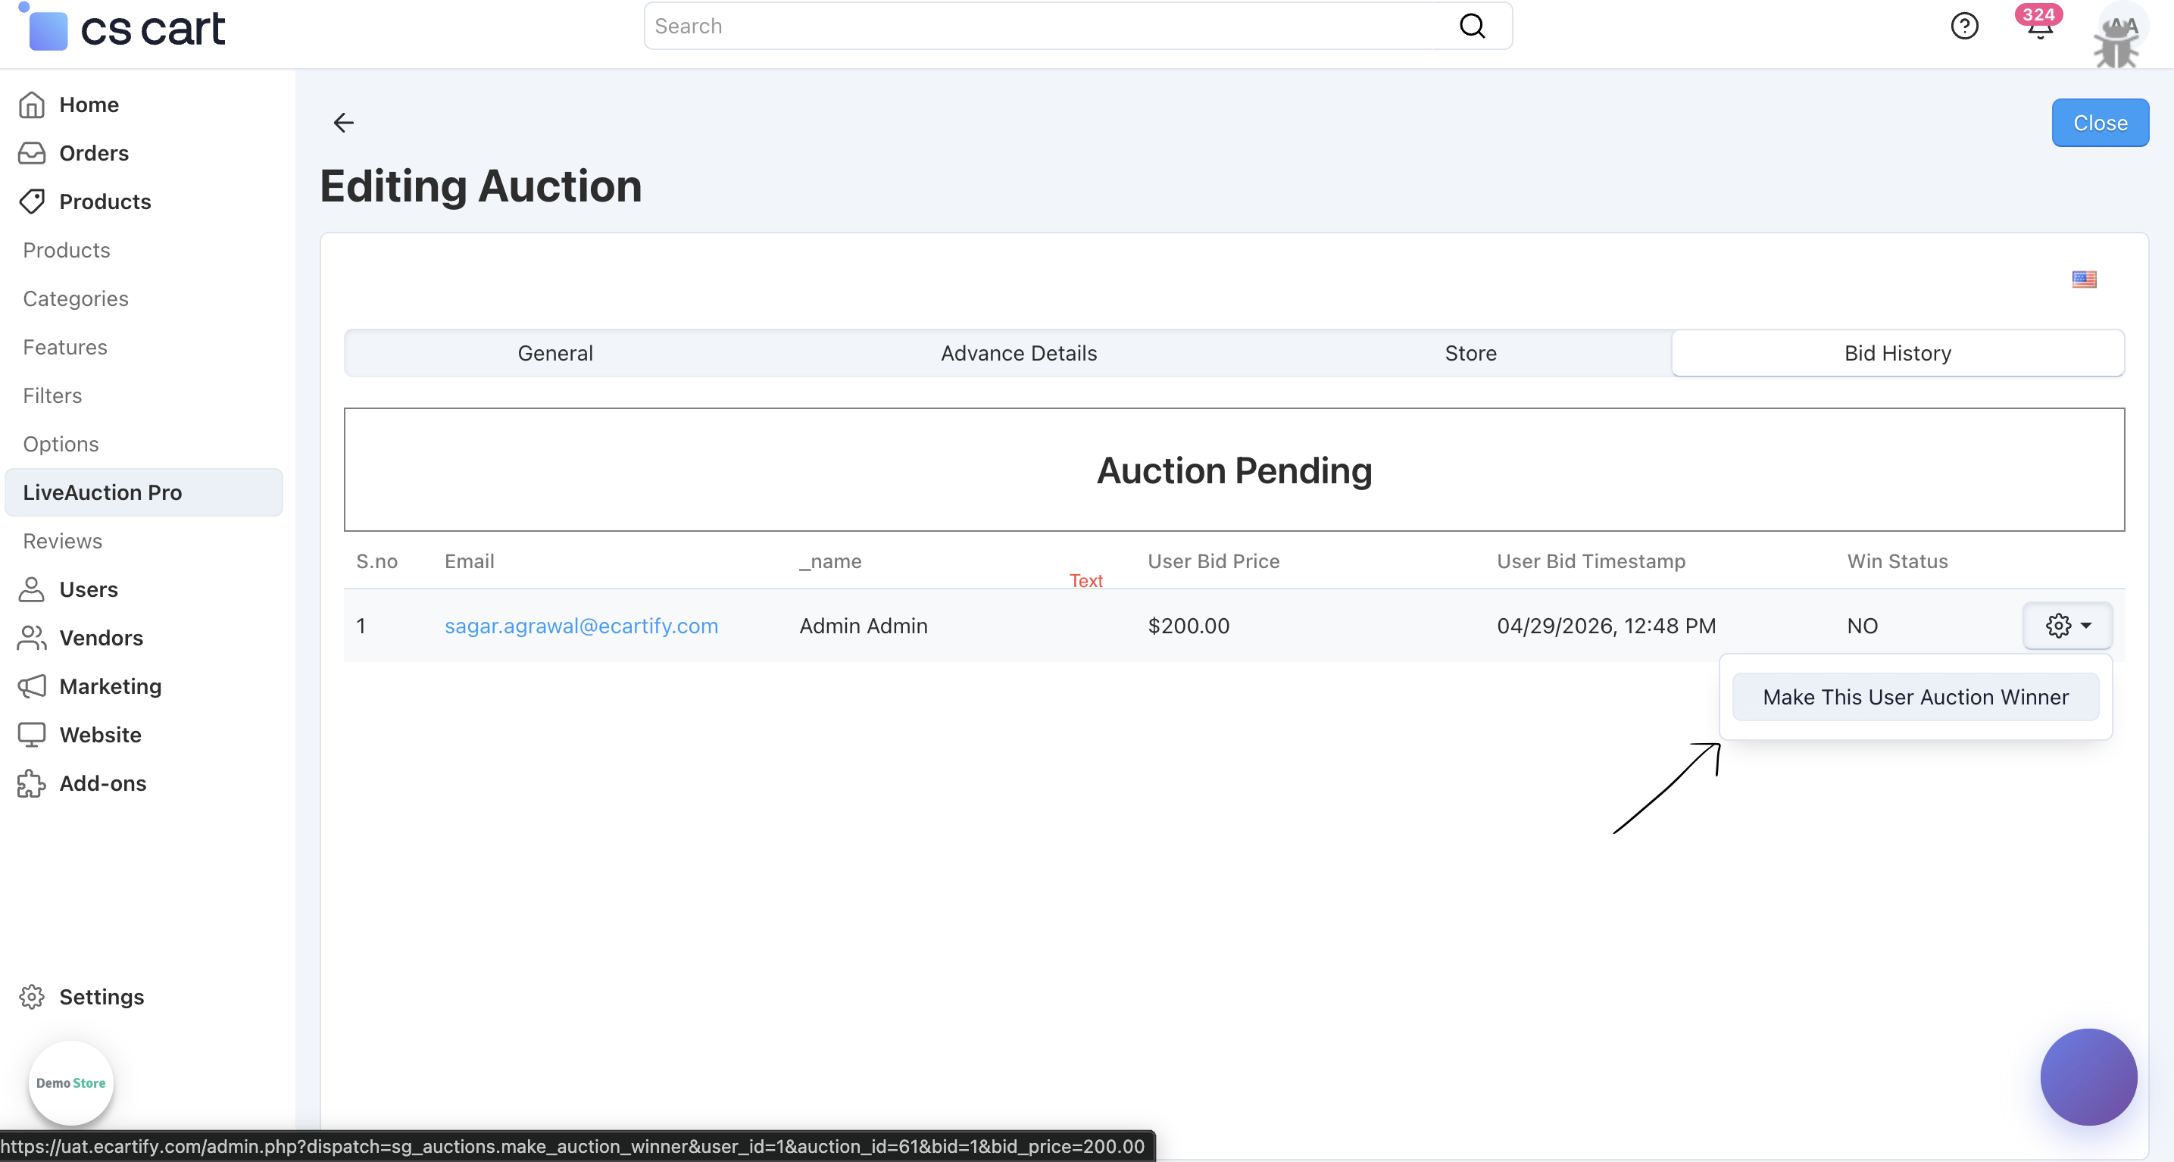Select Make This User Auction Winner

coord(1915,697)
